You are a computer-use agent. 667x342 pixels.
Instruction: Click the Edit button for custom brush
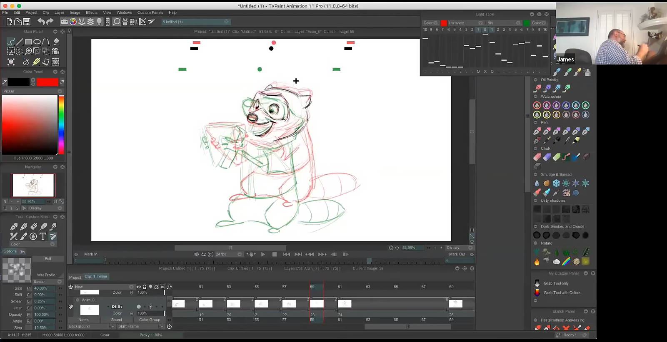click(x=48, y=259)
